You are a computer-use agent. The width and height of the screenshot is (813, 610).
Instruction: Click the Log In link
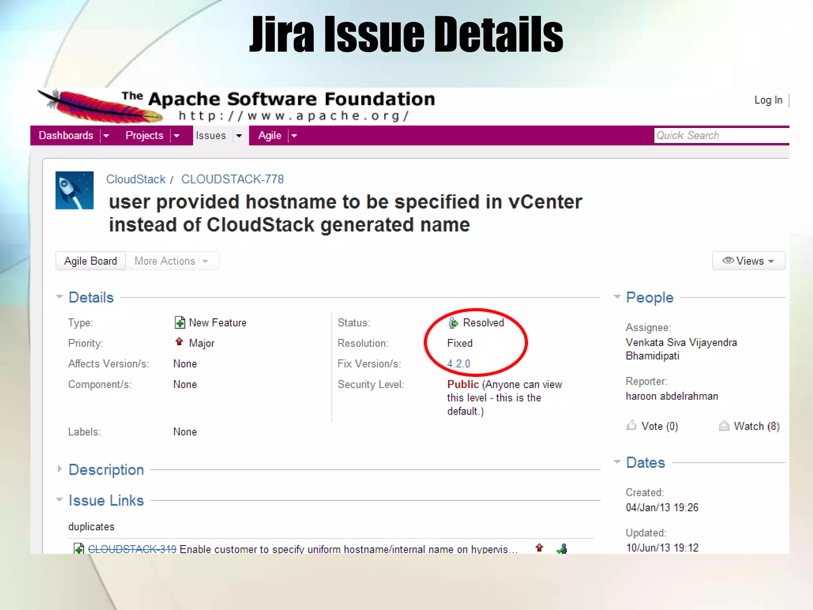768,100
